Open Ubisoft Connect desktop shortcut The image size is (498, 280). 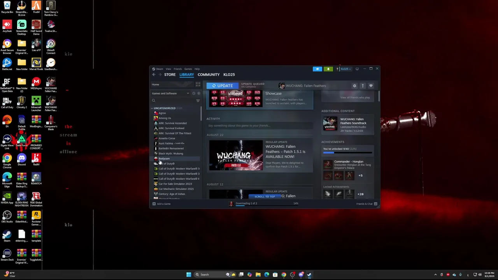[x=51, y=45]
